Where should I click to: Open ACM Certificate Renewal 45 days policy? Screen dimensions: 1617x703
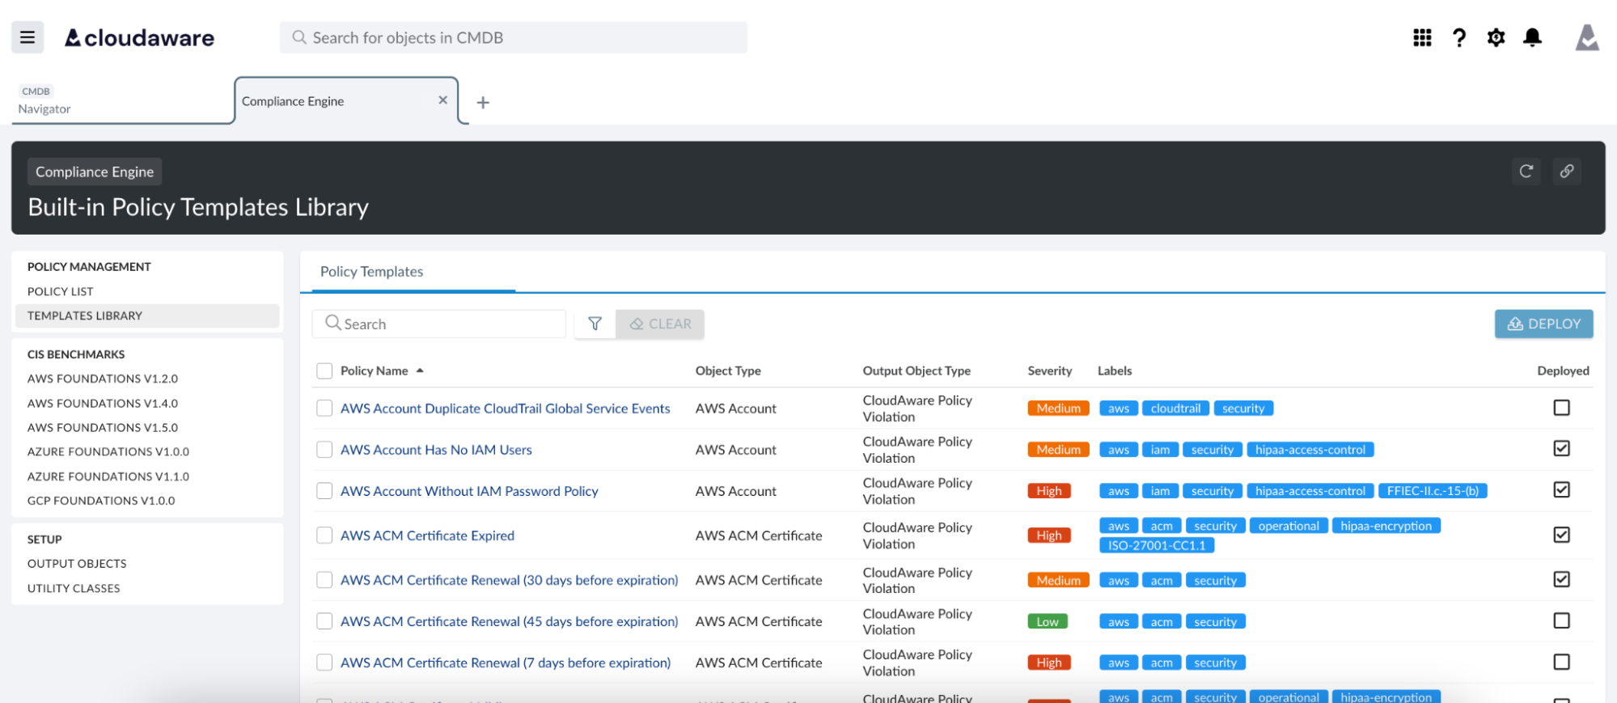point(510,621)
